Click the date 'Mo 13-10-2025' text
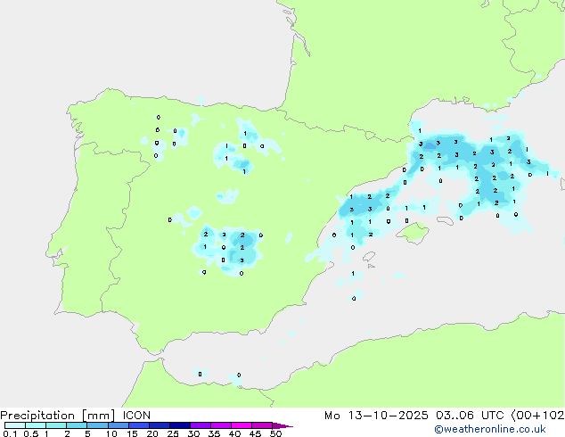Image resolution: width=565 pixels, height=437 pixels. click(376, 416)
